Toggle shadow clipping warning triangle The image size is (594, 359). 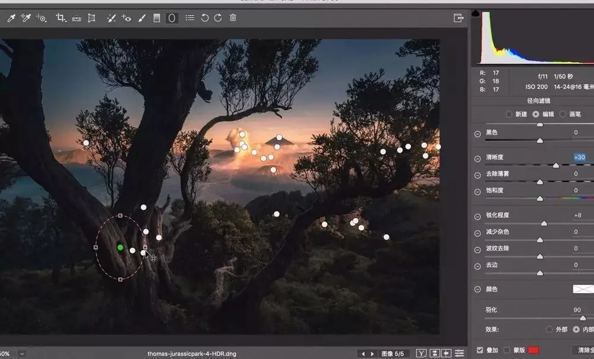click(475, 14)
